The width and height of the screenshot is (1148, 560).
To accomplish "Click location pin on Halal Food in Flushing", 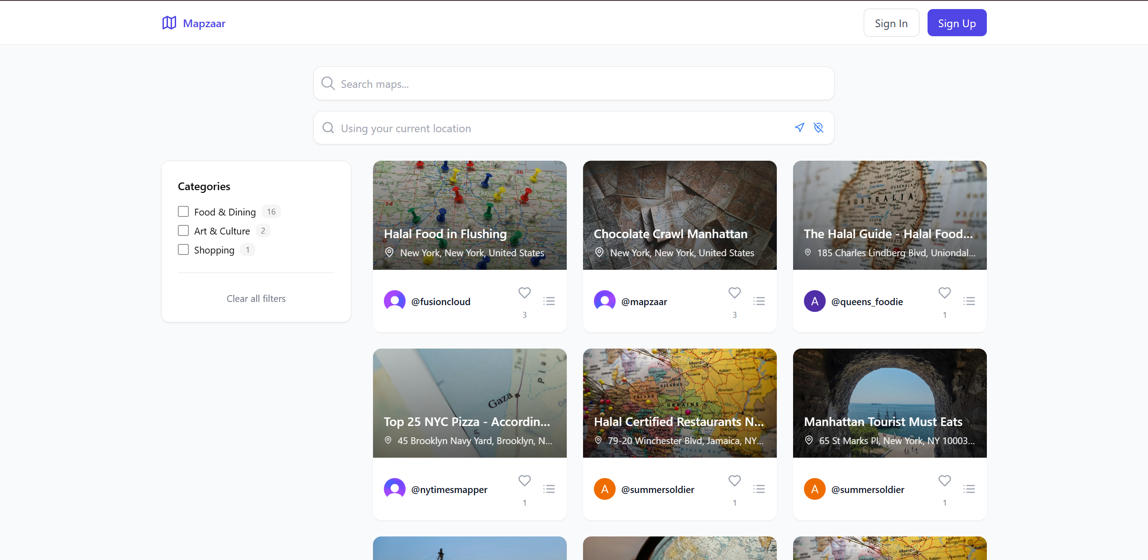I will pos(389,252).
